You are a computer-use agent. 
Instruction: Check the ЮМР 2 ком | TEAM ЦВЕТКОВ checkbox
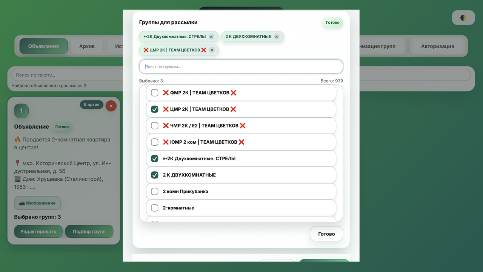[154, 142]
